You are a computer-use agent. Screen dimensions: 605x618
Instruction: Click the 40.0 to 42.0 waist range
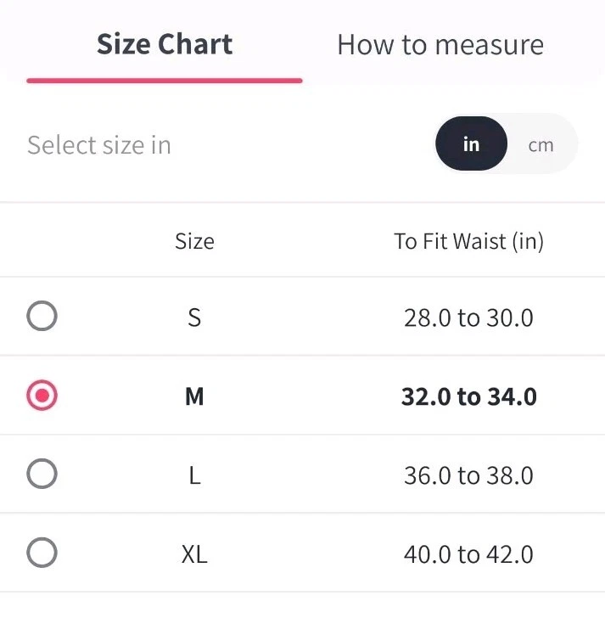468,555
